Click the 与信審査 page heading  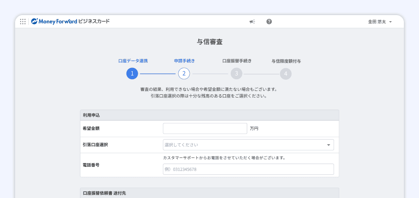coord(209,41)
